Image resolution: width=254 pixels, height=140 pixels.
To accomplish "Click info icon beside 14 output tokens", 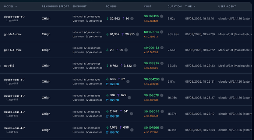I will [x=132, y=19].
